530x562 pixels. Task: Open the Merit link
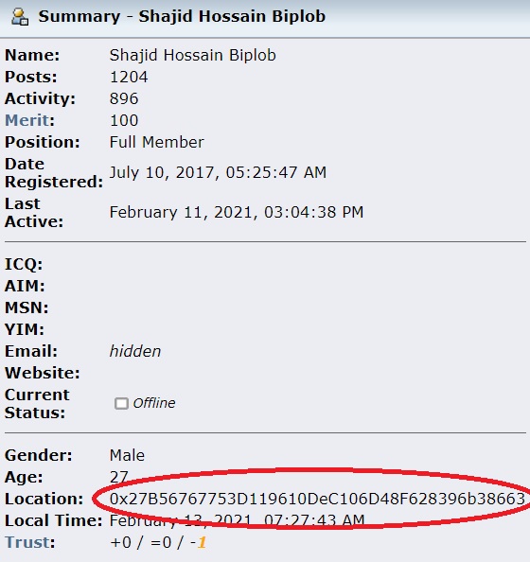[27, 120]
